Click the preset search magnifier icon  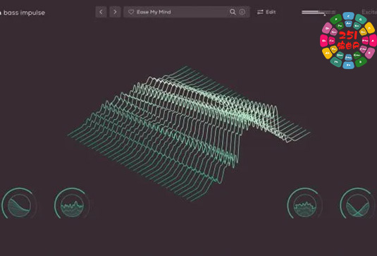coord(233,12)
